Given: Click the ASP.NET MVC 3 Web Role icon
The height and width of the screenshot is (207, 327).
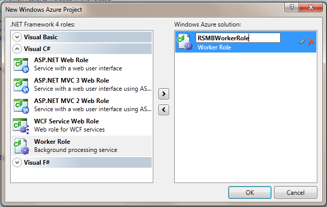Looking at the screenshot, I should (x=21, y=86).
